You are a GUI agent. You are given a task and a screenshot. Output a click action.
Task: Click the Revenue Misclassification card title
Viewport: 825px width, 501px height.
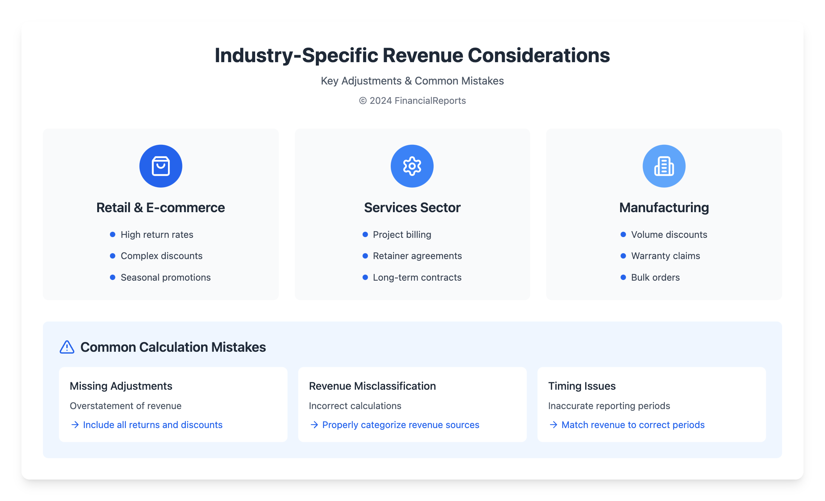click(x=372, y=386)
